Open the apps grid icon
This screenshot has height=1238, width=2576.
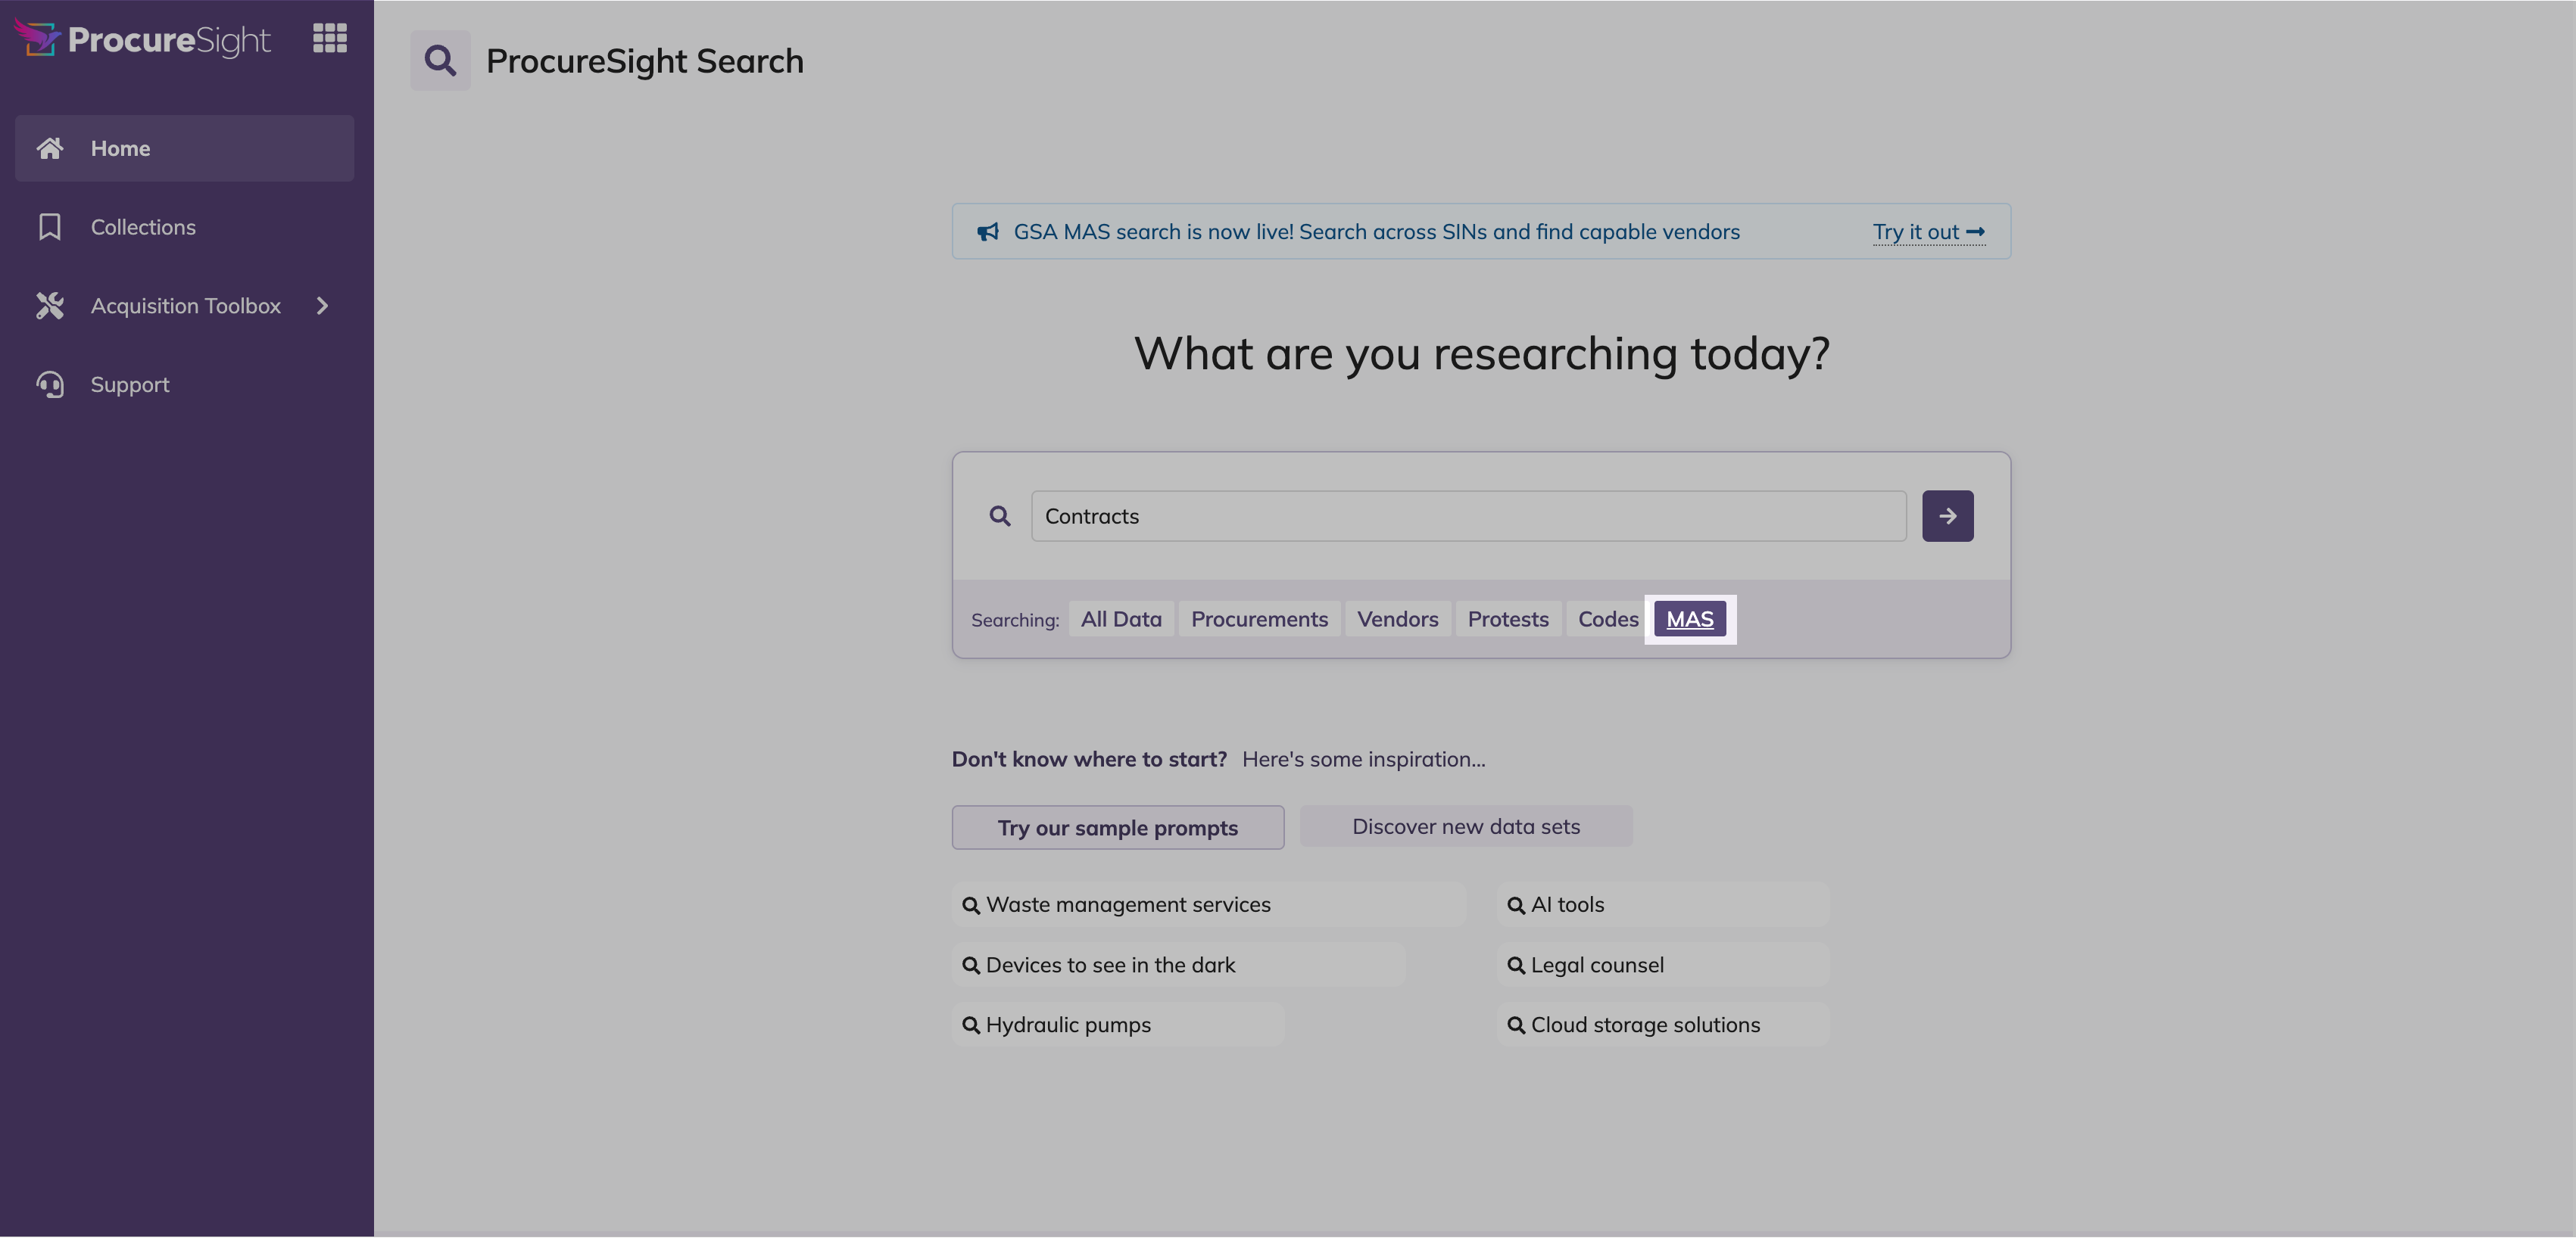click(329, 38)
